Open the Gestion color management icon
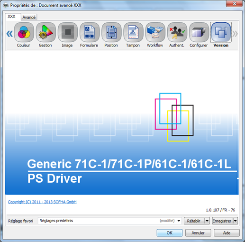Viewport: 245px width, 242px height. (45, 32)
